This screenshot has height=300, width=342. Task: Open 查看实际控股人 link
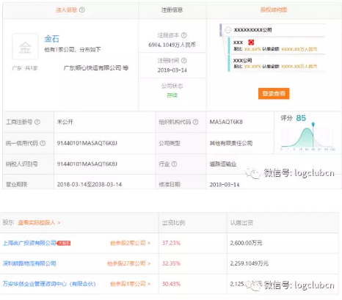(39, 222)
